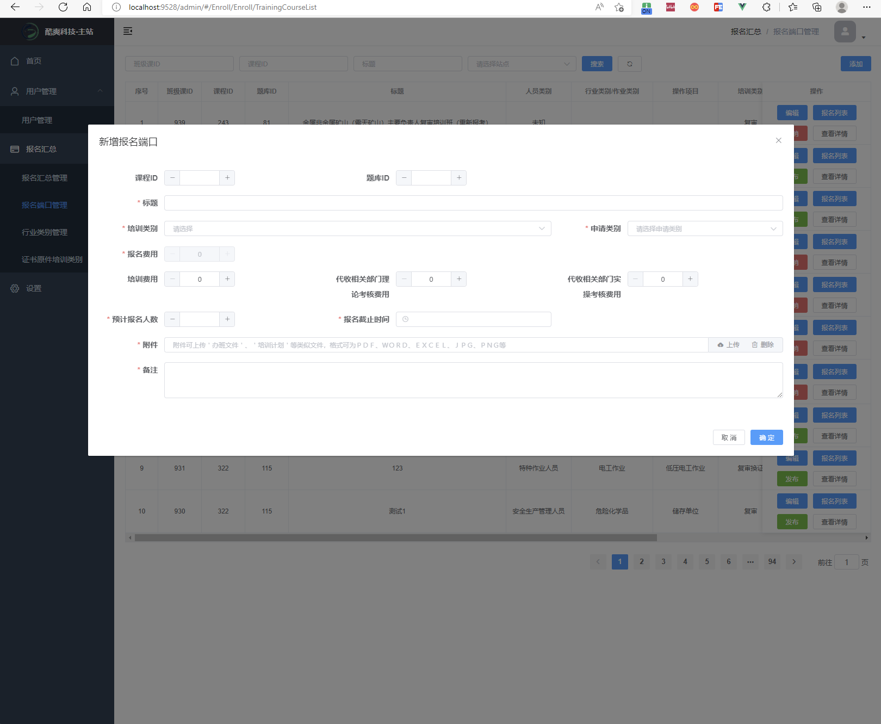
Task: Increase 代收相关部门实操考核费用 with plus
Action: 690,279
